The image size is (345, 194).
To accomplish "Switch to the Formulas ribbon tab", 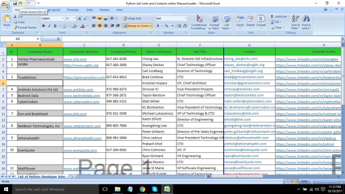I will pyautogui.click(x=73, y=10).
